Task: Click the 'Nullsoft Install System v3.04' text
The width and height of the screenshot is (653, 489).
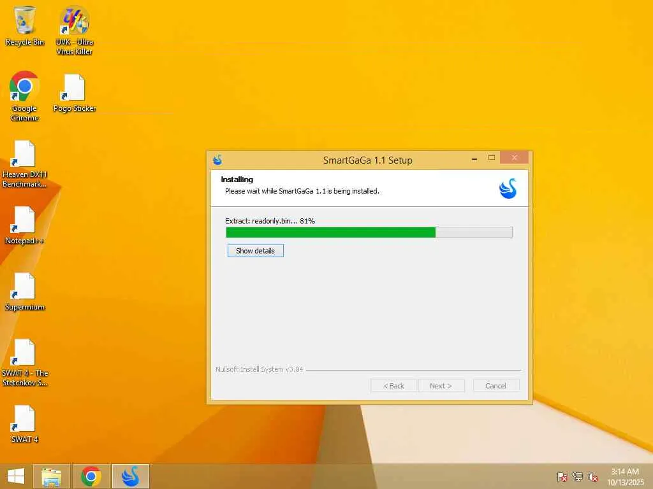Action: tap(260, 369)
